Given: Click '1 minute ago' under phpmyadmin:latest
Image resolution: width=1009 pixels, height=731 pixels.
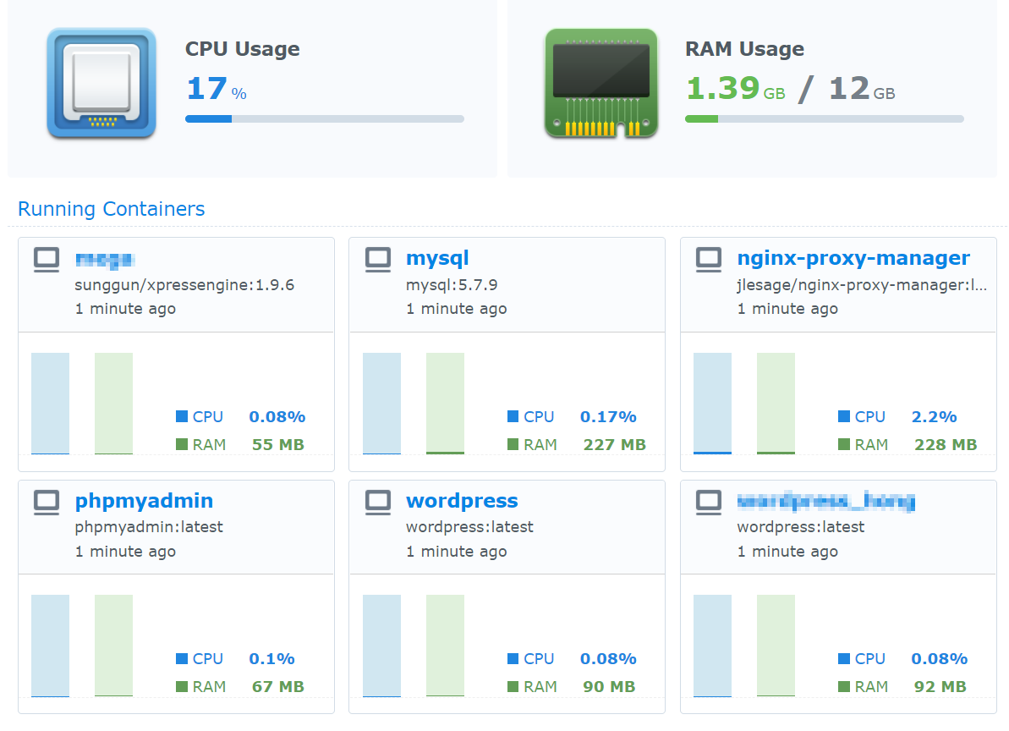Looking at the screenshot, I should [x=125, y=552].
